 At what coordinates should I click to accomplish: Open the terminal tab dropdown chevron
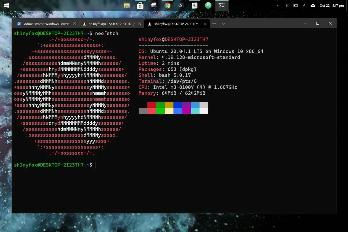(x=223, y=23)
